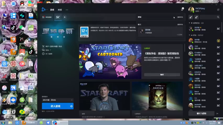The width and height of the screenshot is (223, 125).
Task: Add a game tab with plus button
Action: pyautogui.click(x=65, y=17)
